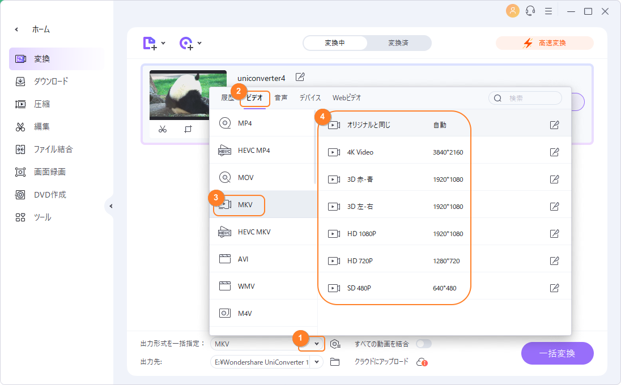Edit the HD 1080P preset
This screenshot has width=621, height=385.
(555, 234)
